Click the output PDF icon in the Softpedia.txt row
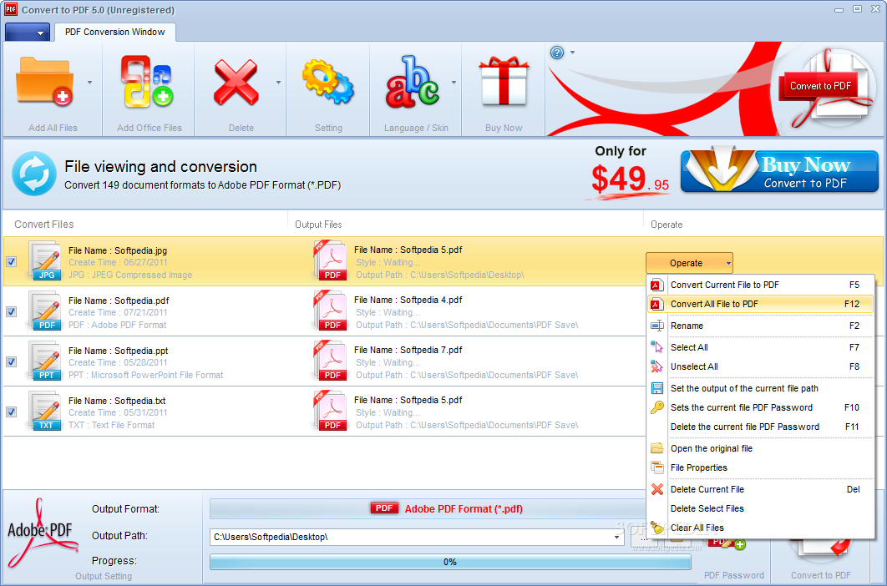Screen dimensions: 887x586 (x=330, y=412)
